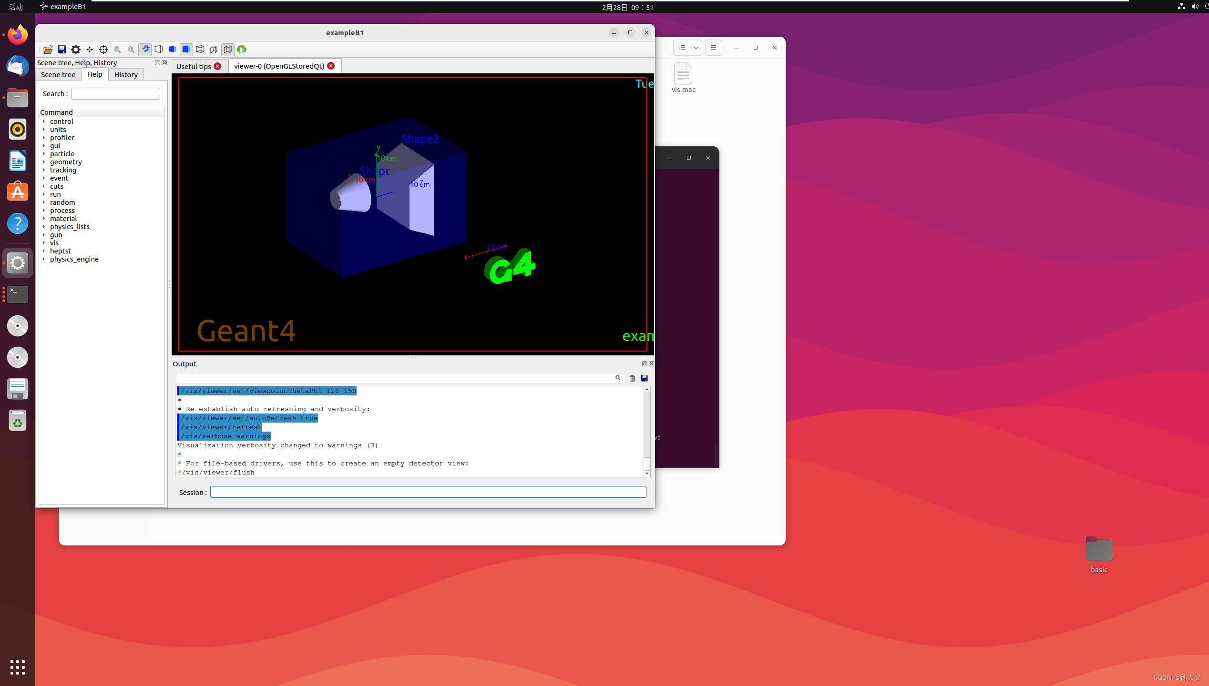Open the Scene tree tab
The image size is (1209, 686).
(x=58, y=74)
